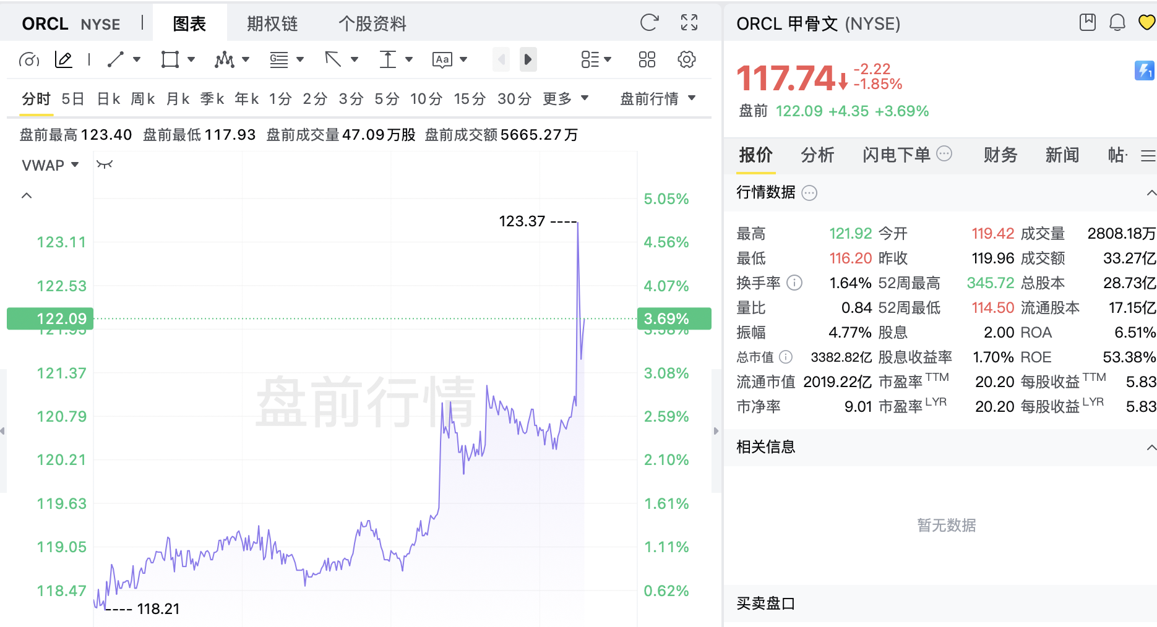1157x627 pixels.
Task: Open the 新闻 tab
Action: click(x=1062, y=155)
